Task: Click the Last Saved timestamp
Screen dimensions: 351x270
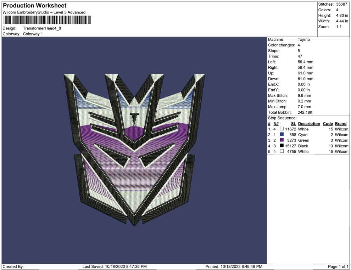Action: pyautogui.click(x=115, y=266)
